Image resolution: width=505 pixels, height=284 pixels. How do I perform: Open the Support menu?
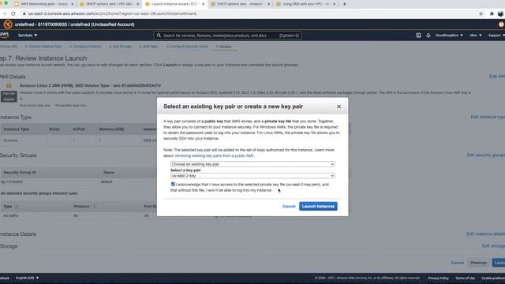point(496,35)
